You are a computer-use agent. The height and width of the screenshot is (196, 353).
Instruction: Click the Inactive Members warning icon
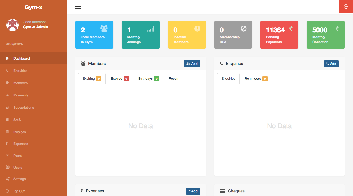pos(197,28)
